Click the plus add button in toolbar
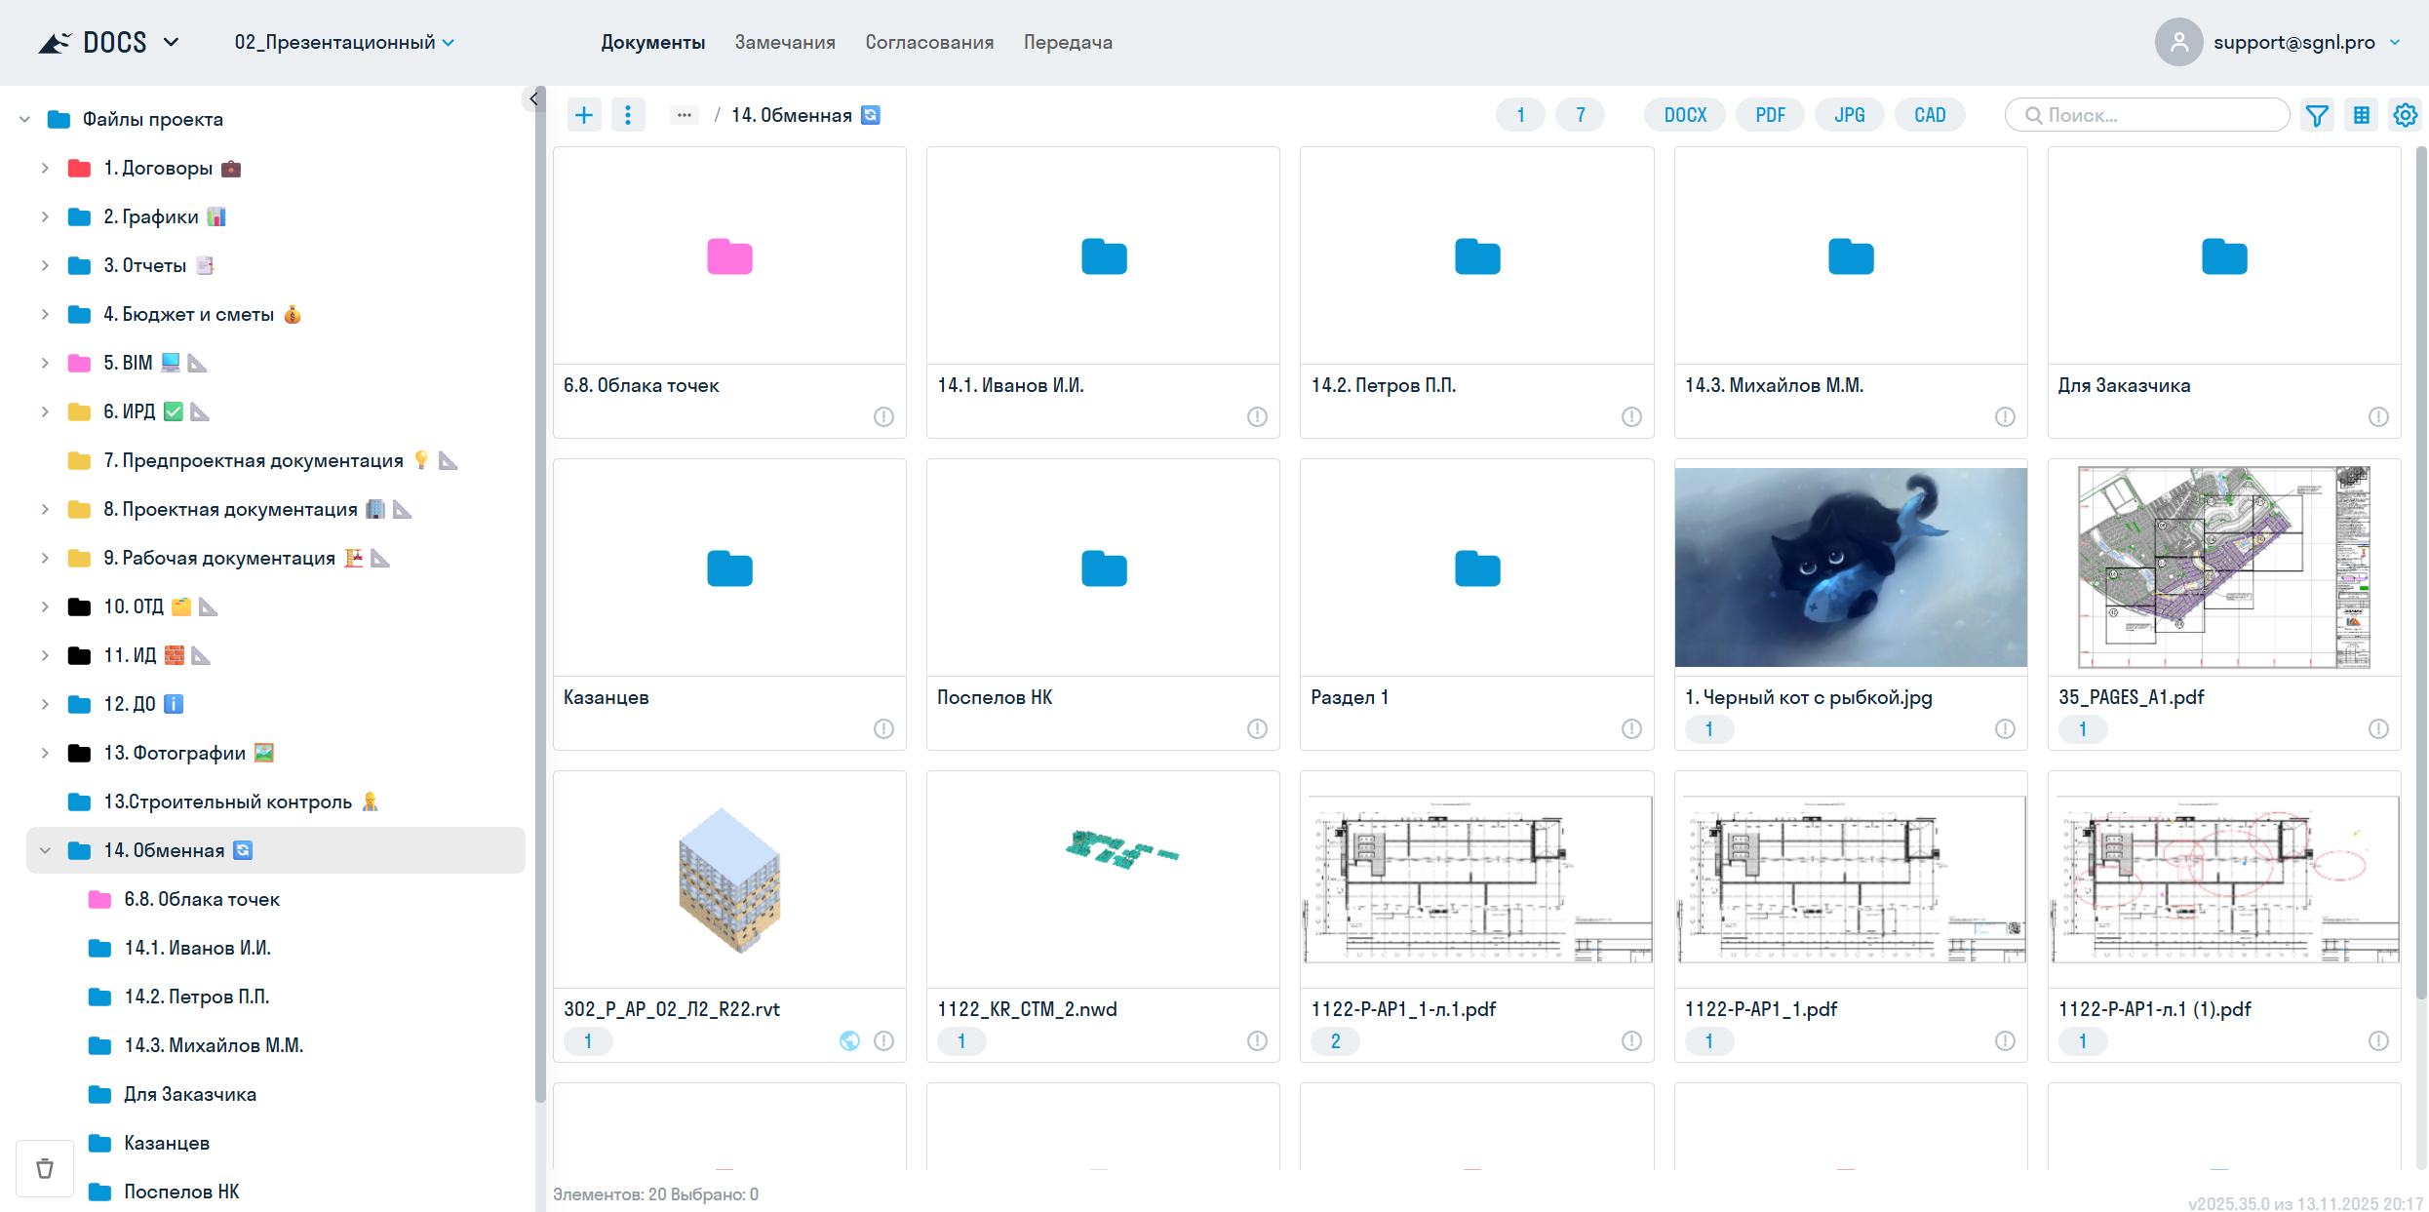This screenshot has width=2429, height=1212. click(584, 115)
